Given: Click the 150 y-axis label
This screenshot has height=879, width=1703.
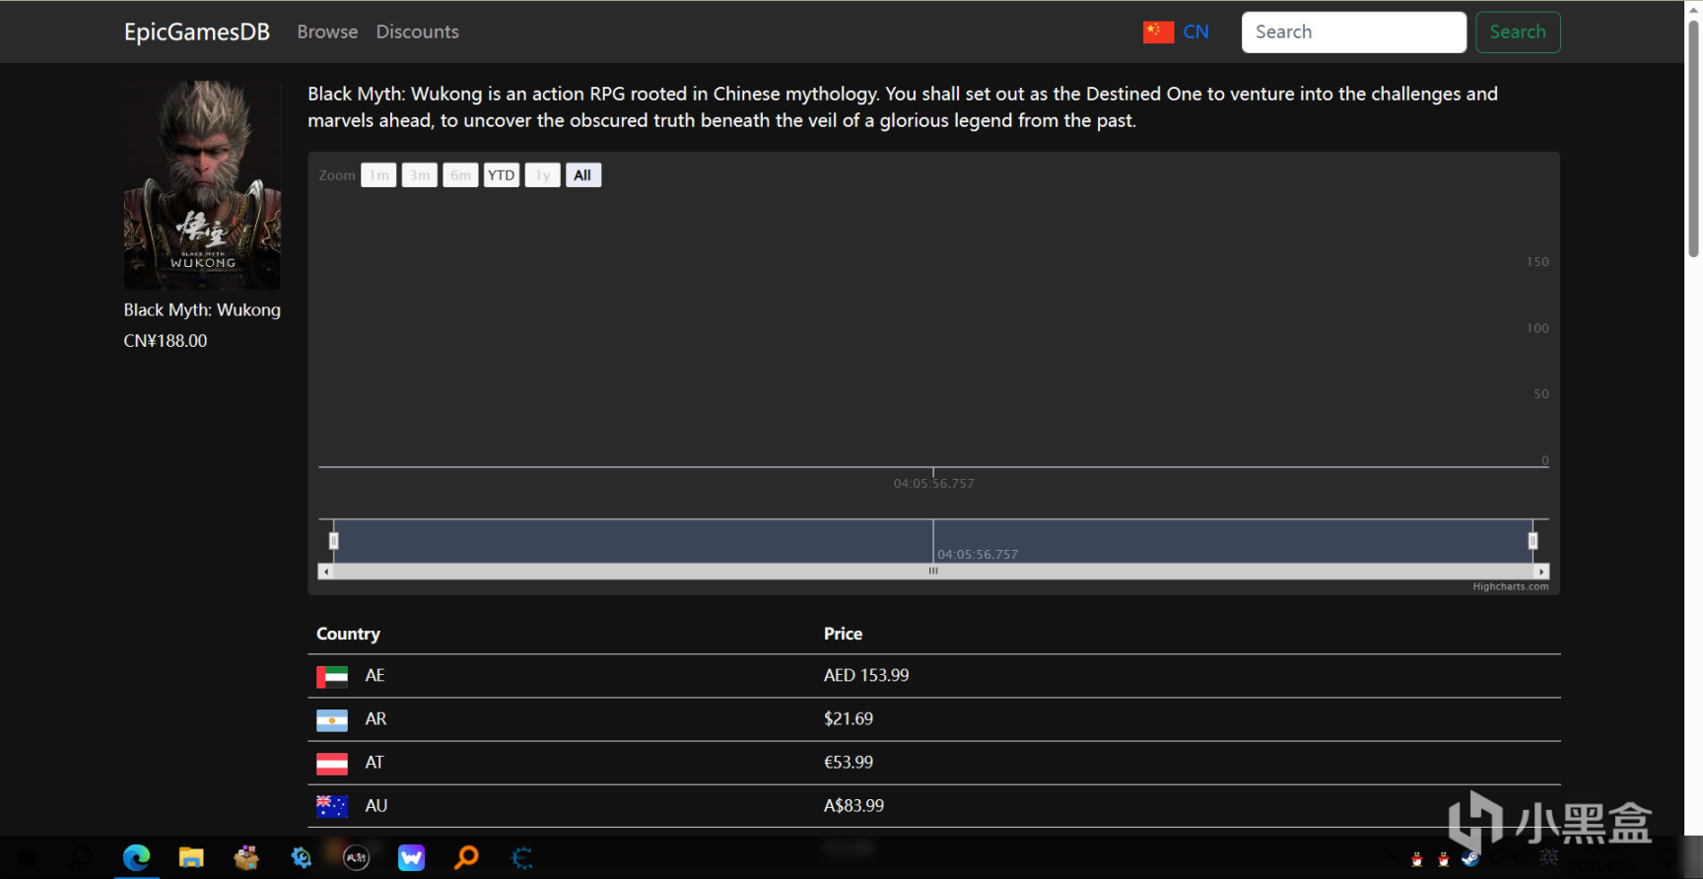Looking at the screenshot, I should [x=1537, y=262].
